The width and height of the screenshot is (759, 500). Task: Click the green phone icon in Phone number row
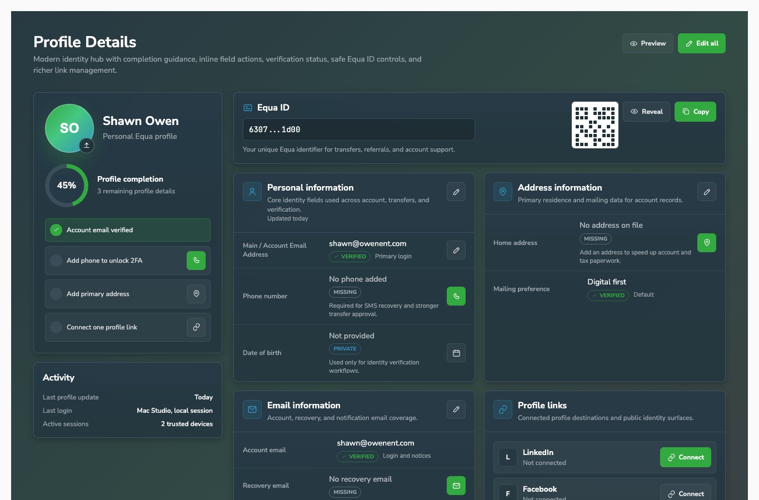point(456,296)
